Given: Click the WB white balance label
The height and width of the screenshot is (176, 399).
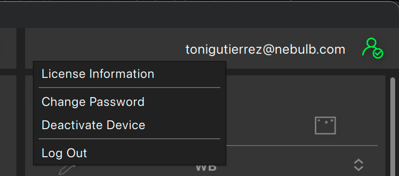Looking at the screenshot, I should point(206,168).
